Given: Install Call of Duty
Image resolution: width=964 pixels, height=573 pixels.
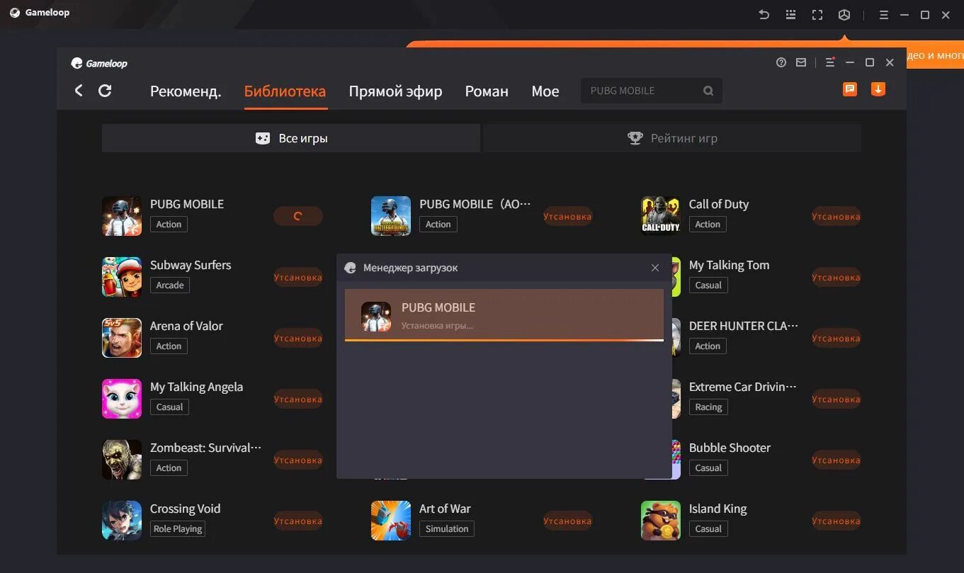Looking at the screenshot, I should point(837,217).
